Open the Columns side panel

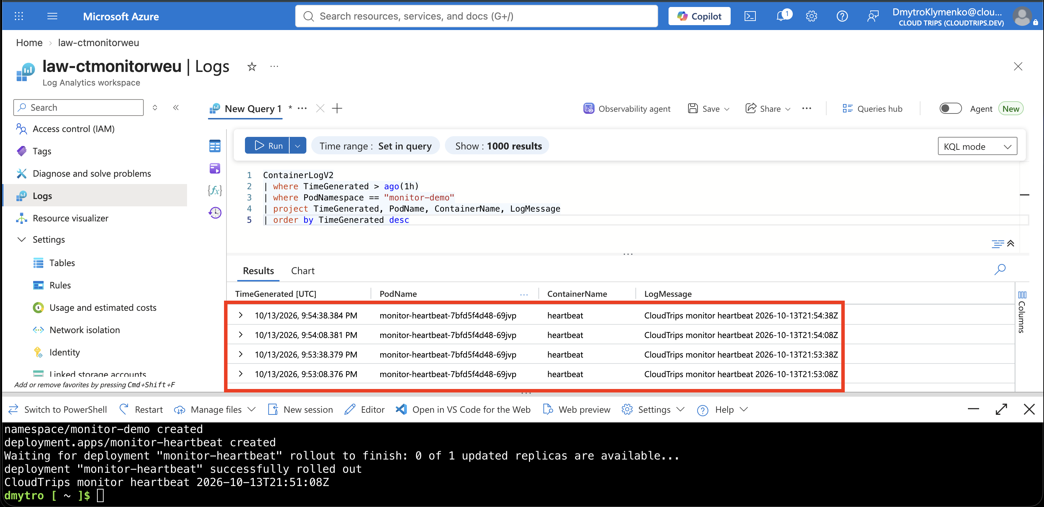click(x=1022, y=311)
